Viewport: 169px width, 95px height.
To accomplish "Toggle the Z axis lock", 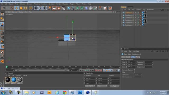I will pyautogui.click(x=45, y=8).
